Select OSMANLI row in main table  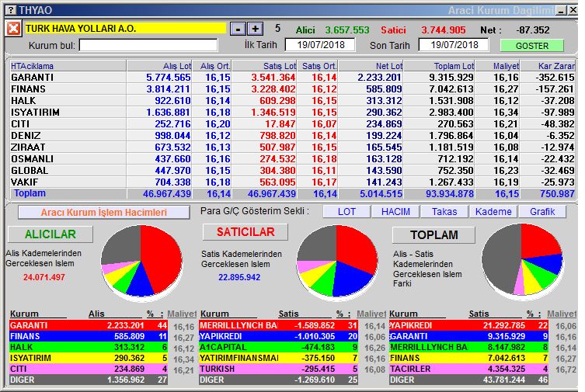coord(293,158)
